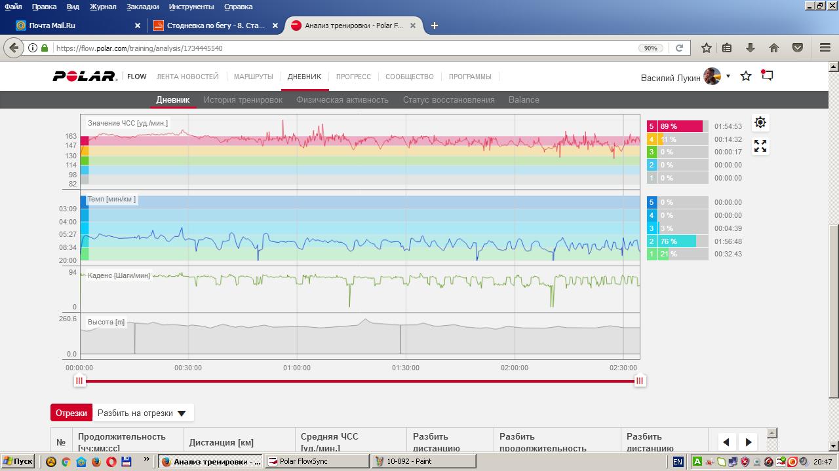The height and width of the screenshot is (471, 839).
Task: Open Polar notifications icon
Action: click(x=767, y=76)
